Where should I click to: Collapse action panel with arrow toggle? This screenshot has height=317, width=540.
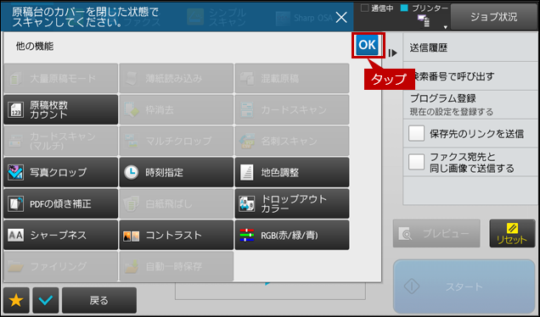[392, 53]
